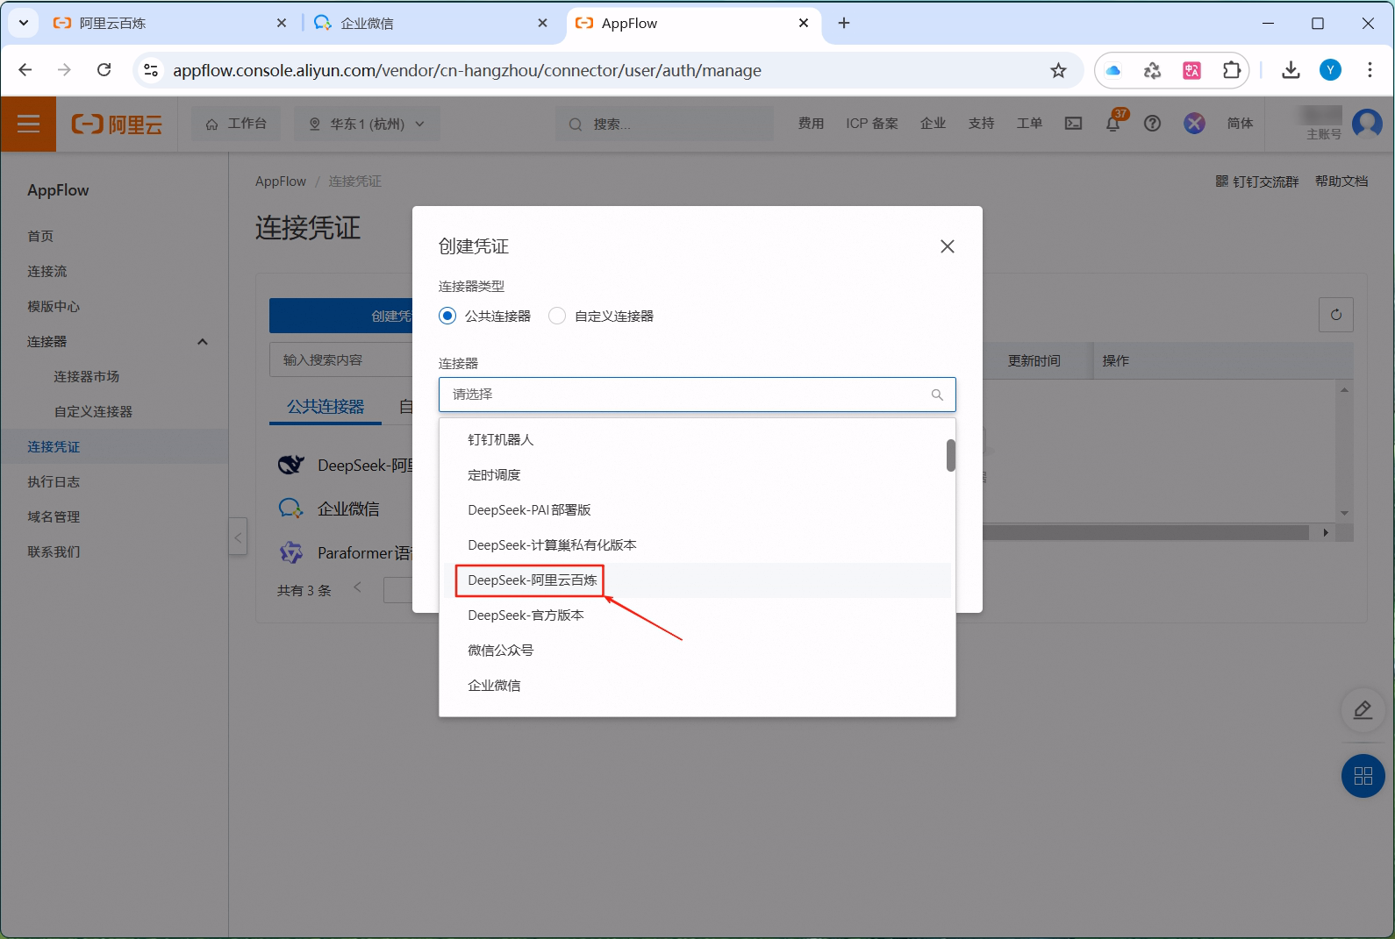1395x939 pixels.
Task: Click the refresh button above the table
Action: pos(1336,315)
